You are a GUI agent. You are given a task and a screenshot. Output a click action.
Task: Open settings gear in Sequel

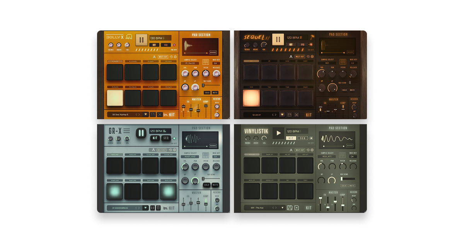point(312,56)
